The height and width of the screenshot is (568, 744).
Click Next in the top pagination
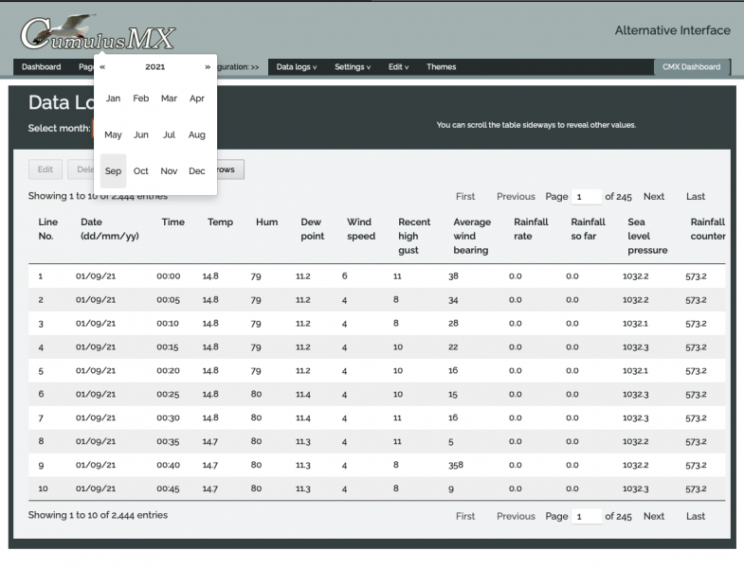[653, 197]
